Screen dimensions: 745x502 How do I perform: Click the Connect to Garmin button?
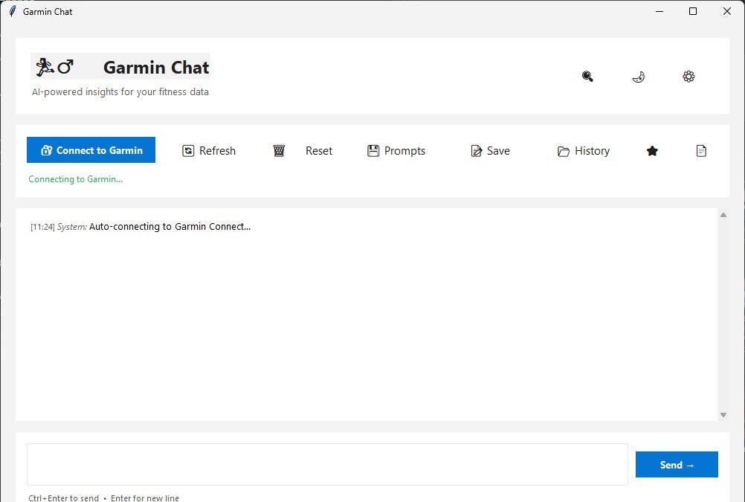tap(91, 149)
